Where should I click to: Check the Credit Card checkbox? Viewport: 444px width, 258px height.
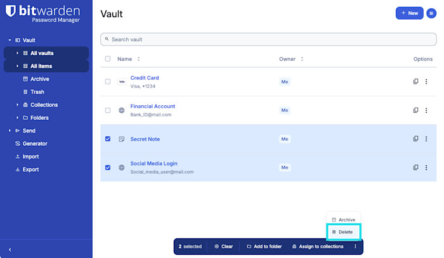108,82
